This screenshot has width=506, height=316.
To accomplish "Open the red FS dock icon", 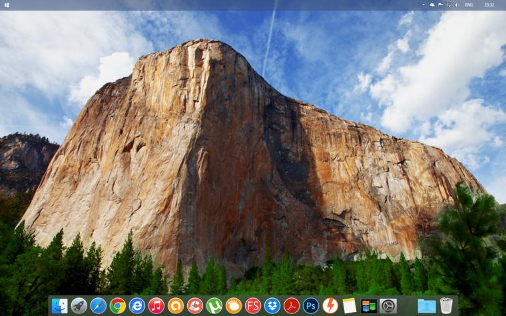I will pos(253,305).
